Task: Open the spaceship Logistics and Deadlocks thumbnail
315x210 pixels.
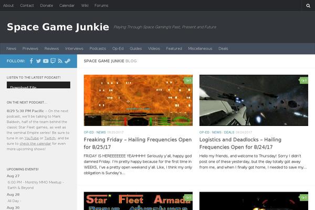Action: pyautogui.click(x=254, y=100)
